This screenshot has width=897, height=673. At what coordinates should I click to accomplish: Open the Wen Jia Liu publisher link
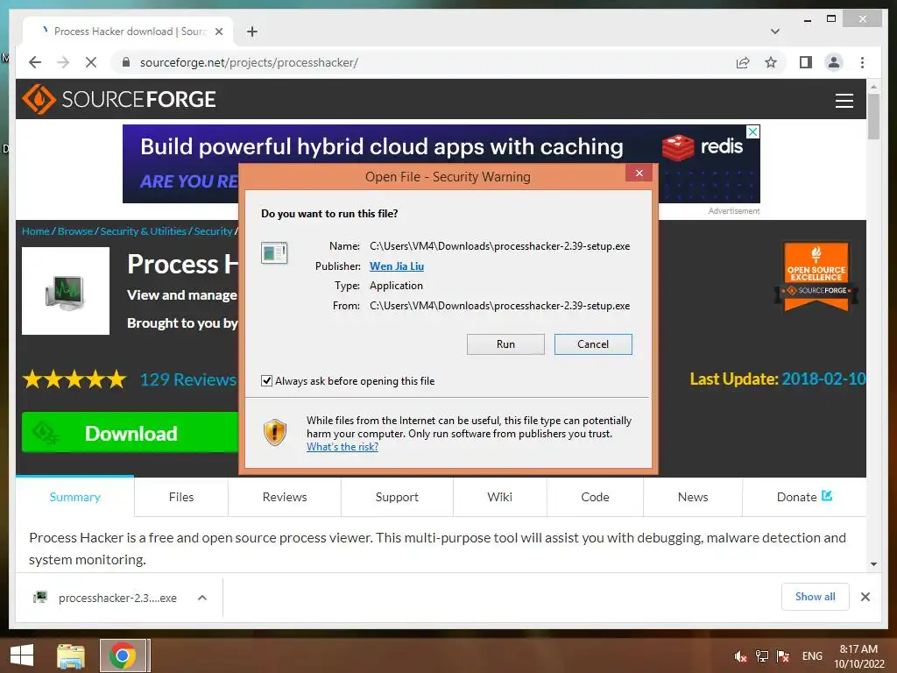(397, 266)
